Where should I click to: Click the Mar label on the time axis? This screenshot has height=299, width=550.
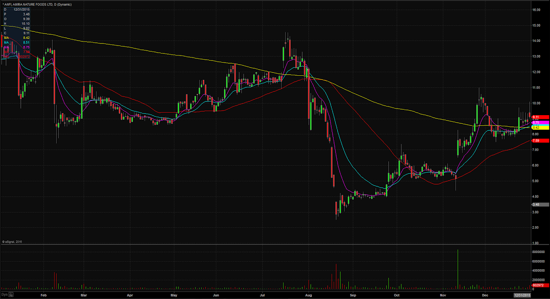(x=84, y=295)
